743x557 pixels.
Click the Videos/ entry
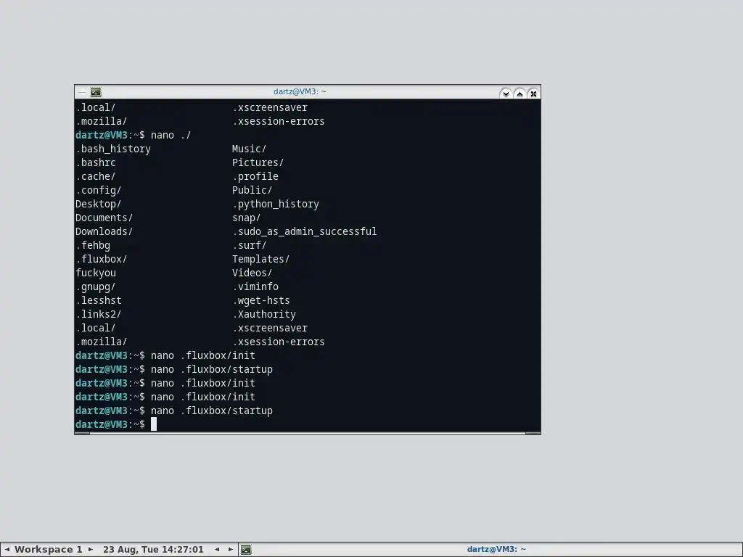click(252, 273)
